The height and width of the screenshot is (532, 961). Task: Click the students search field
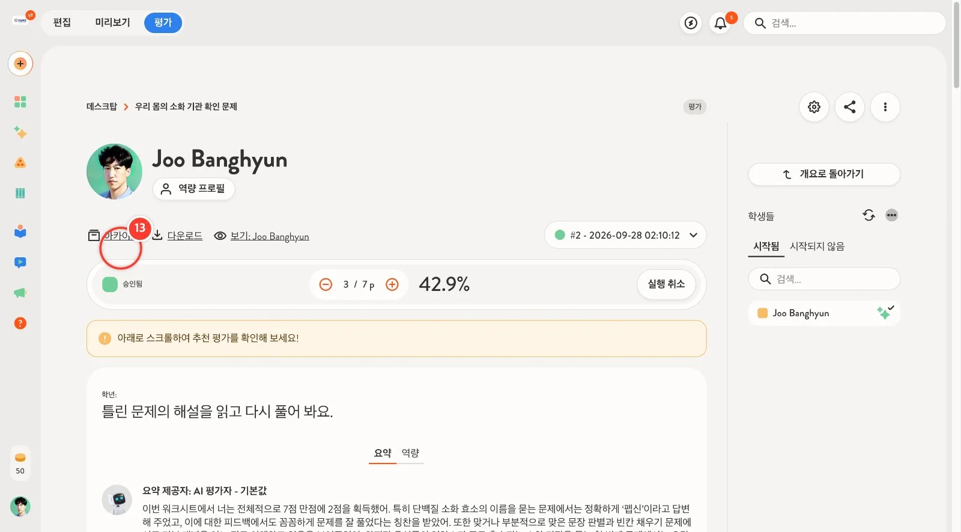pyautogui.click(x=824, y=279)
